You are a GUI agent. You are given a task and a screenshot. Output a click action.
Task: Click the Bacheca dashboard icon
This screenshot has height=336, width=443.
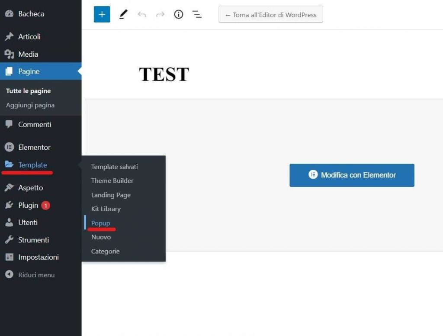9,14
